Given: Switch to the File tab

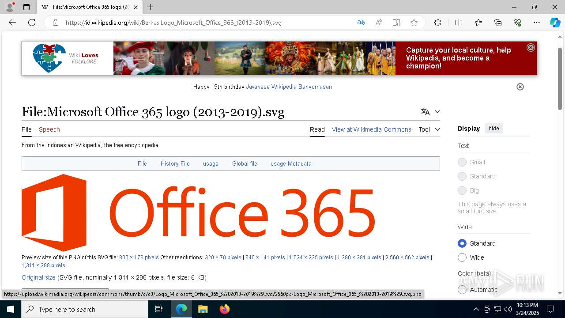Looking at the screenshot, I should click(x=26, y=129).
